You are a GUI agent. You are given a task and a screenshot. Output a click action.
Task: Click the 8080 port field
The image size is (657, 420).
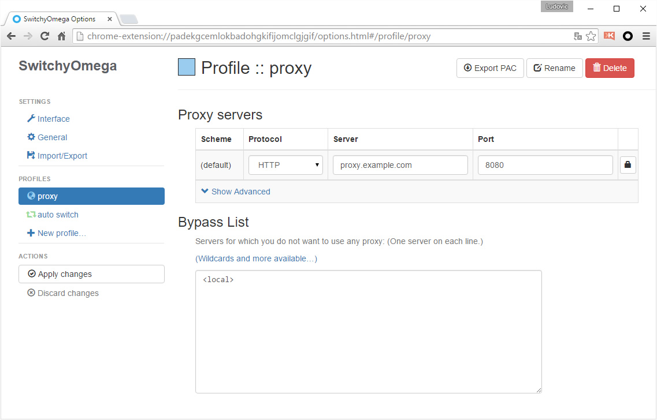545,165
